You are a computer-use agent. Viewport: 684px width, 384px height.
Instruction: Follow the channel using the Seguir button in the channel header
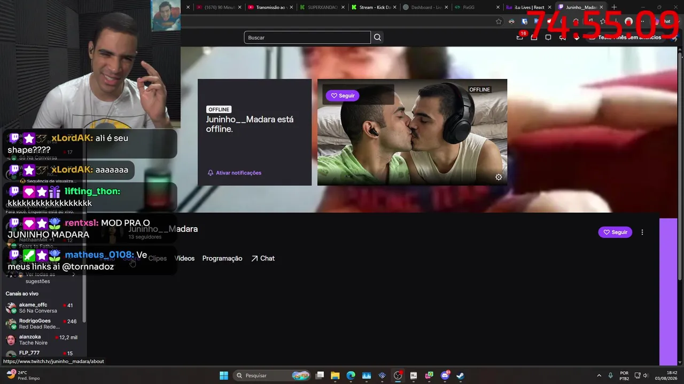pyautogui.click(x=615, y=232)
